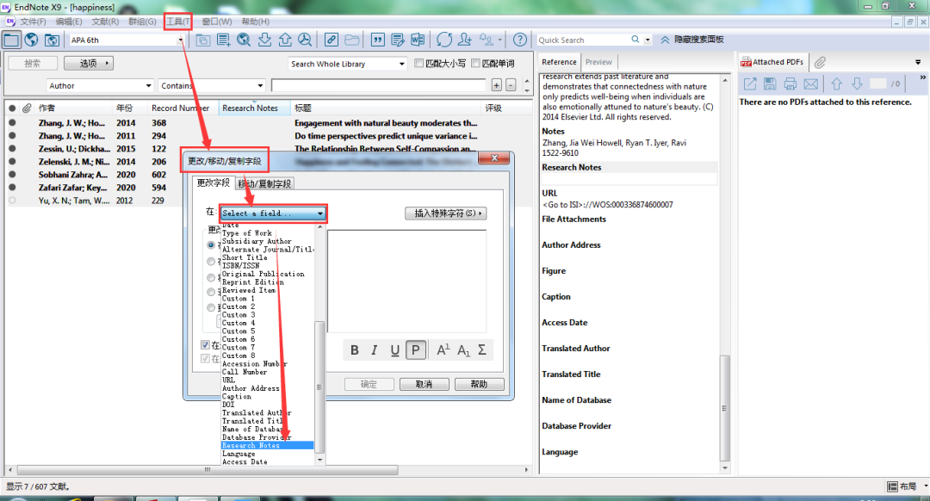Toggle read status dot for Zessin row
Image resolution: width=930 pixels, height=501 pixels.
coord(12,149)
